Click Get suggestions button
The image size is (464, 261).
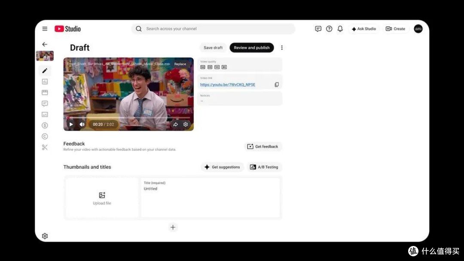[222, 167]
